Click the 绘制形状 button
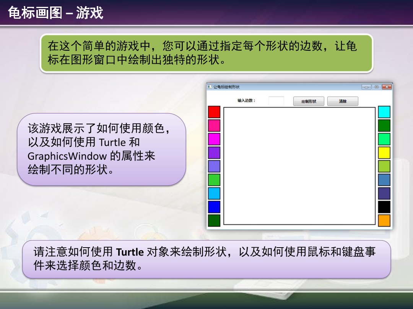 pyautogui.click(x=309, y=101)
